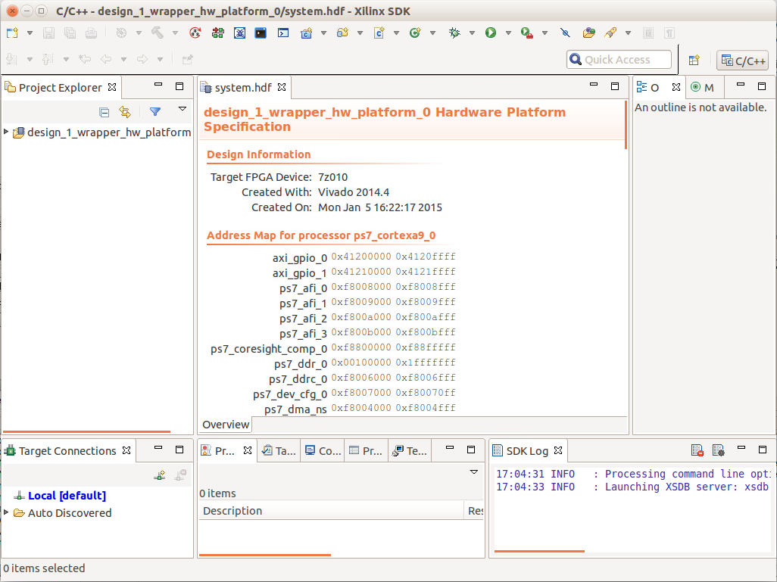Open the black shell terminal icon

coord(261,33)
